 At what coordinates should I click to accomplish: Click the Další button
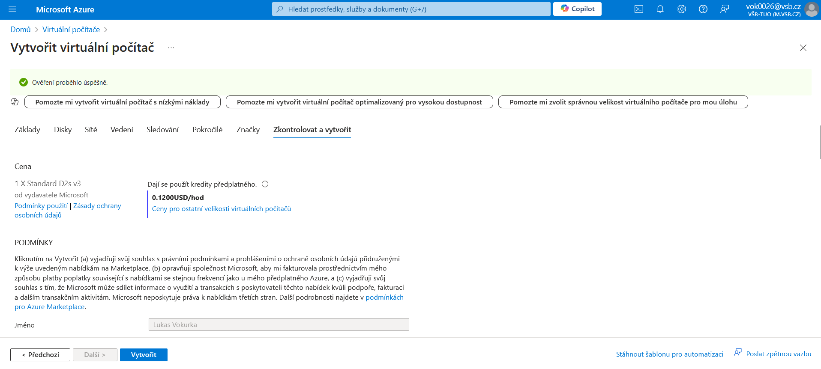(95, 355)
